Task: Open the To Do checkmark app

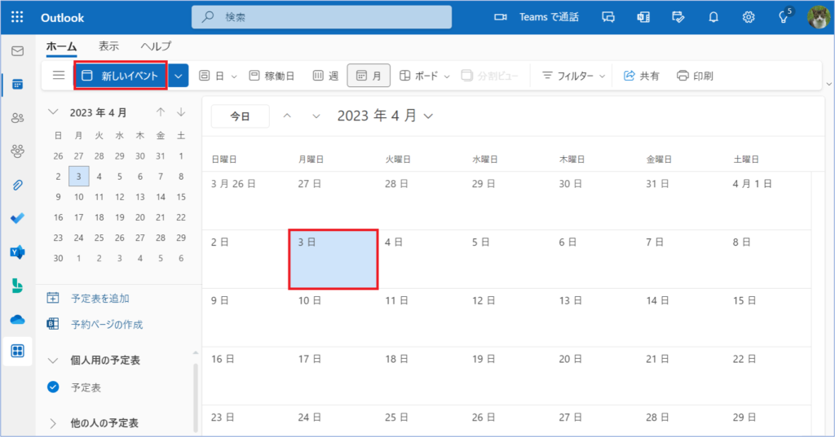Action: click(x=17, y=218)
